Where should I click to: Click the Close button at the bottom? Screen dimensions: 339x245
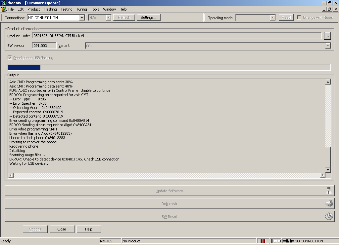tap(62, 229)
